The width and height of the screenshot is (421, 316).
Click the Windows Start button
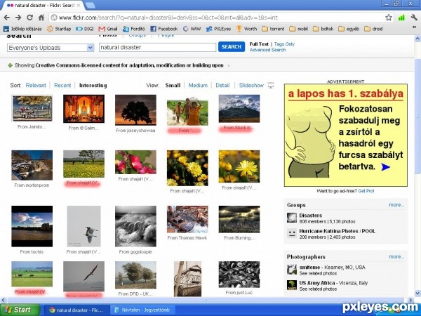coord(20,310)
